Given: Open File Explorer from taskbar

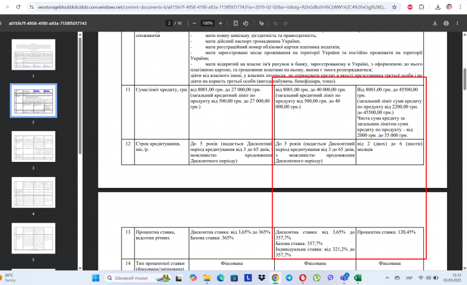Looking at the screenshot, I should (207, 278).
